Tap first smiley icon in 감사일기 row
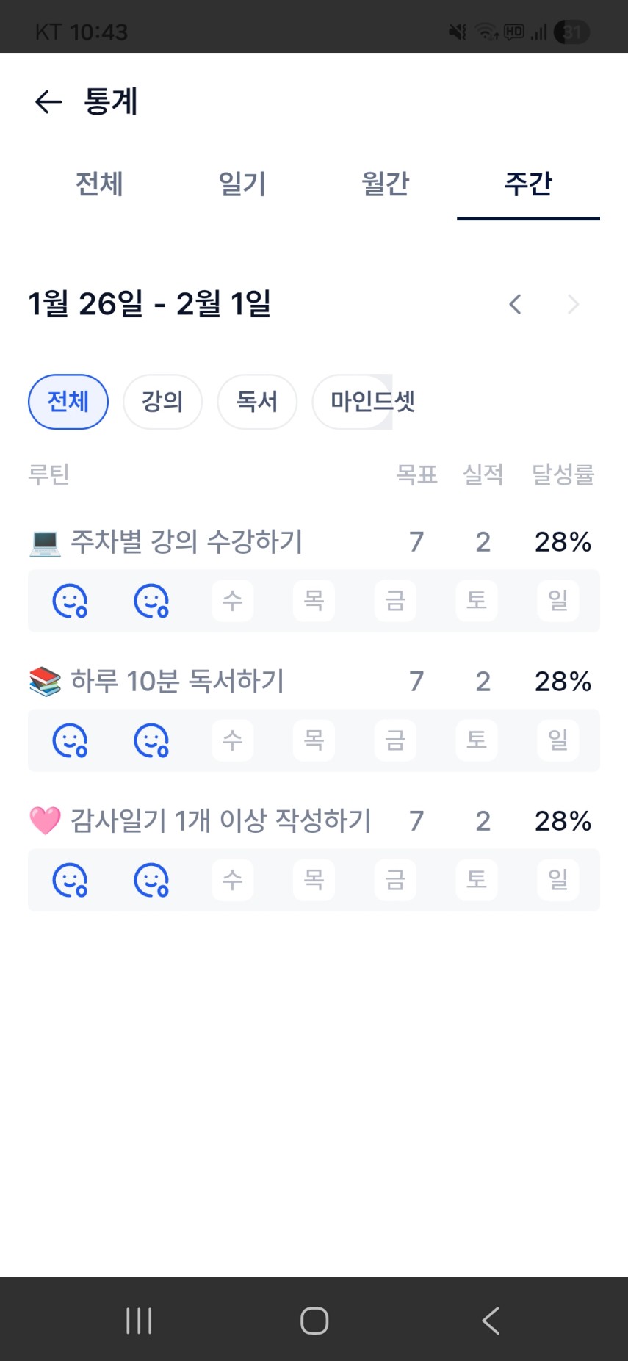628x1361 pixels. point(70,880)
